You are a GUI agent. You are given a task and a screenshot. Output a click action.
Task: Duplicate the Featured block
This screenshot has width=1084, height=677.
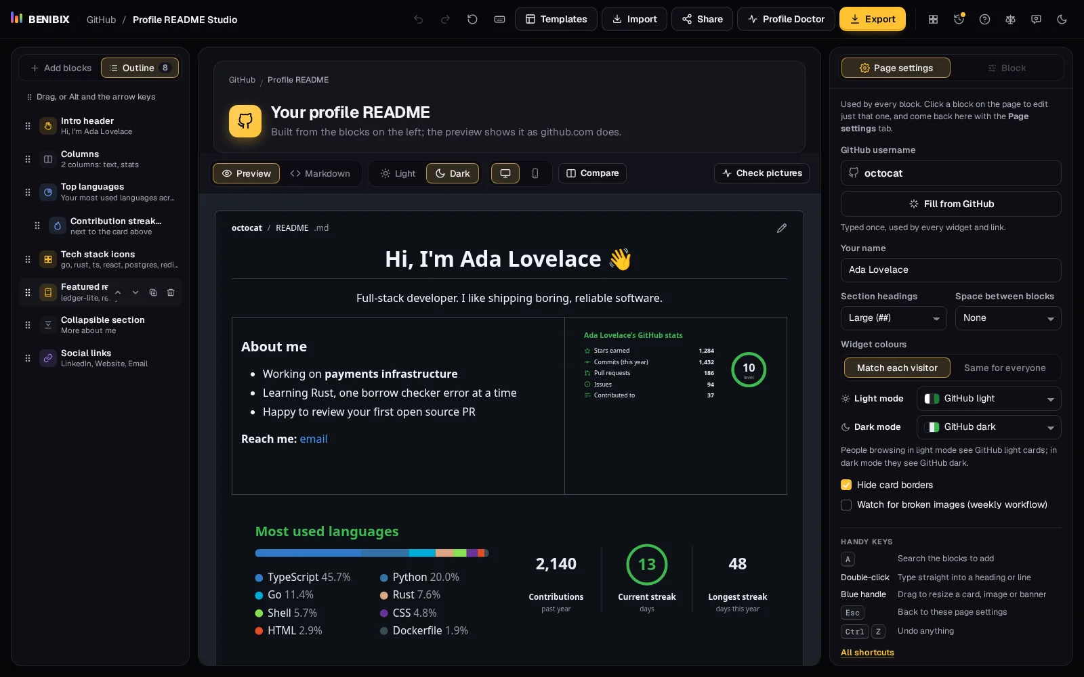tap(153, 292)
